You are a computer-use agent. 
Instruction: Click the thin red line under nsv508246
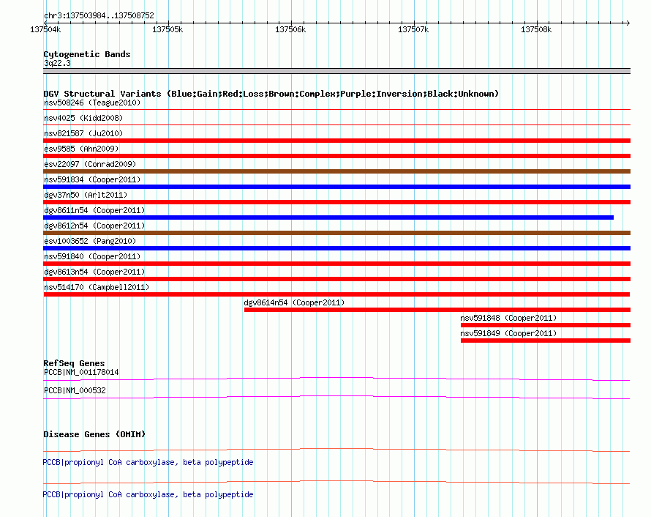[336, 110]
